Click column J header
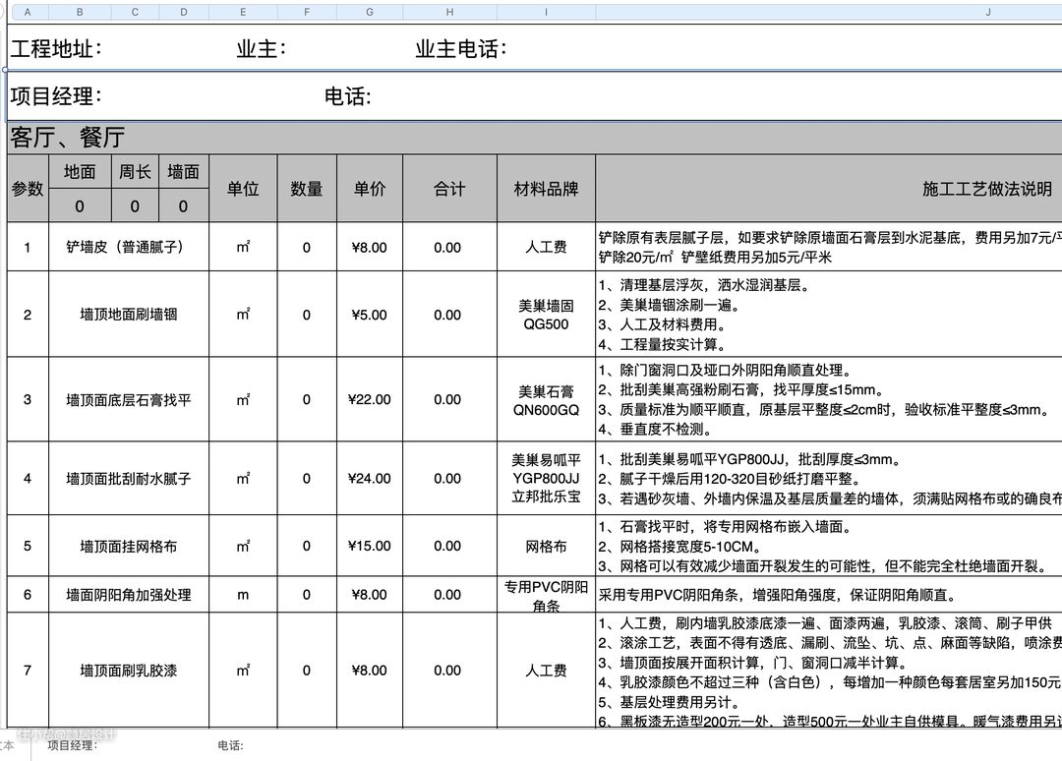The image size is (1062, 761). pyautogui.click(x=986, y=12)
